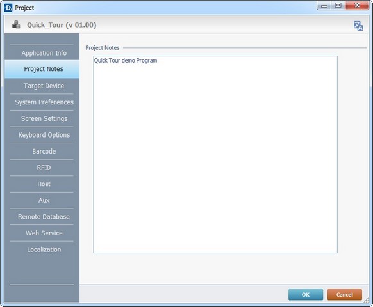Select the Barcode section
Screen dimensions: 373x307
(44, 151)
